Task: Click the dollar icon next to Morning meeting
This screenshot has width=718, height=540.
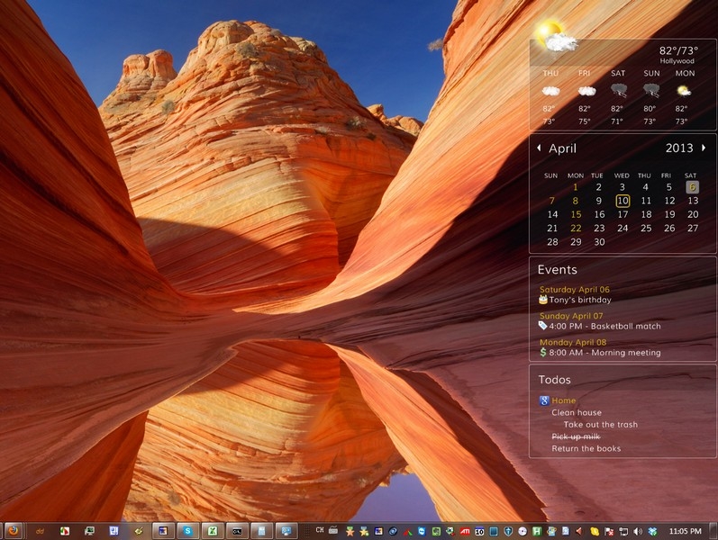Action: tap(543, 352)
